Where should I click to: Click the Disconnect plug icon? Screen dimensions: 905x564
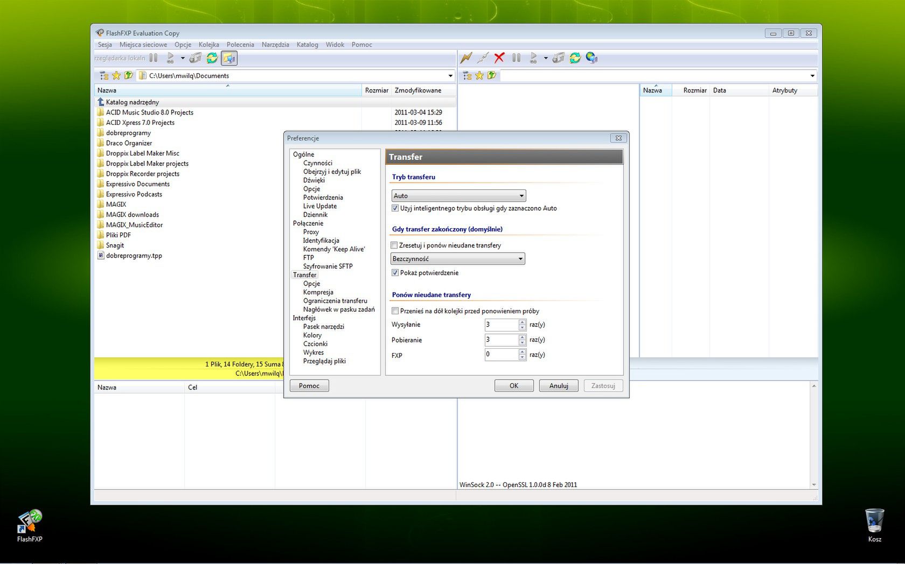click(483, 58)
